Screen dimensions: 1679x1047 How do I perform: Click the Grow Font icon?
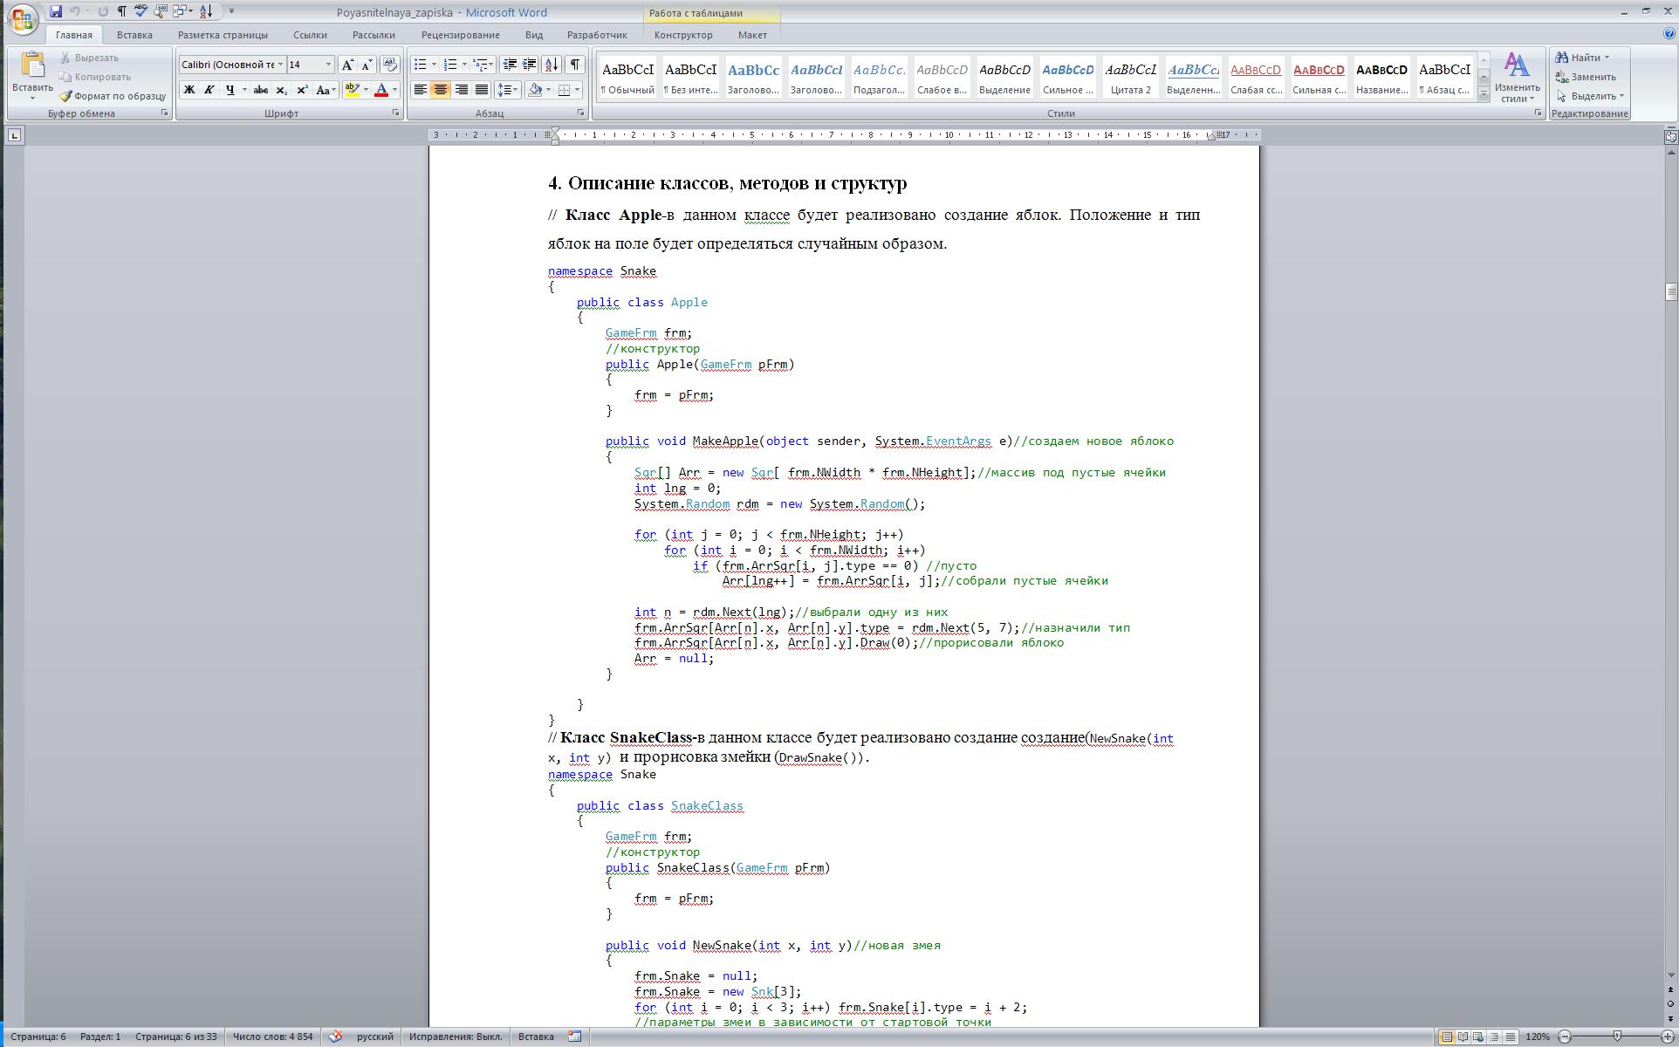click(347, 65)
